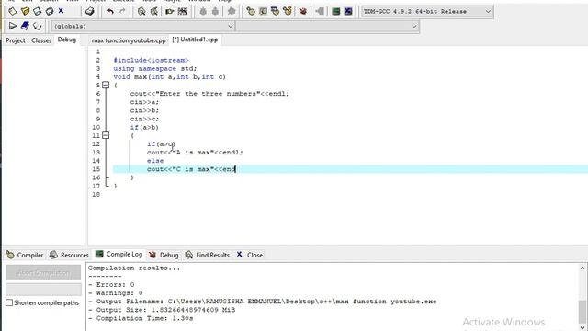Click the Go to Line toolbar icon
This screenshot has height=331, width=588.
click(182, 12)
